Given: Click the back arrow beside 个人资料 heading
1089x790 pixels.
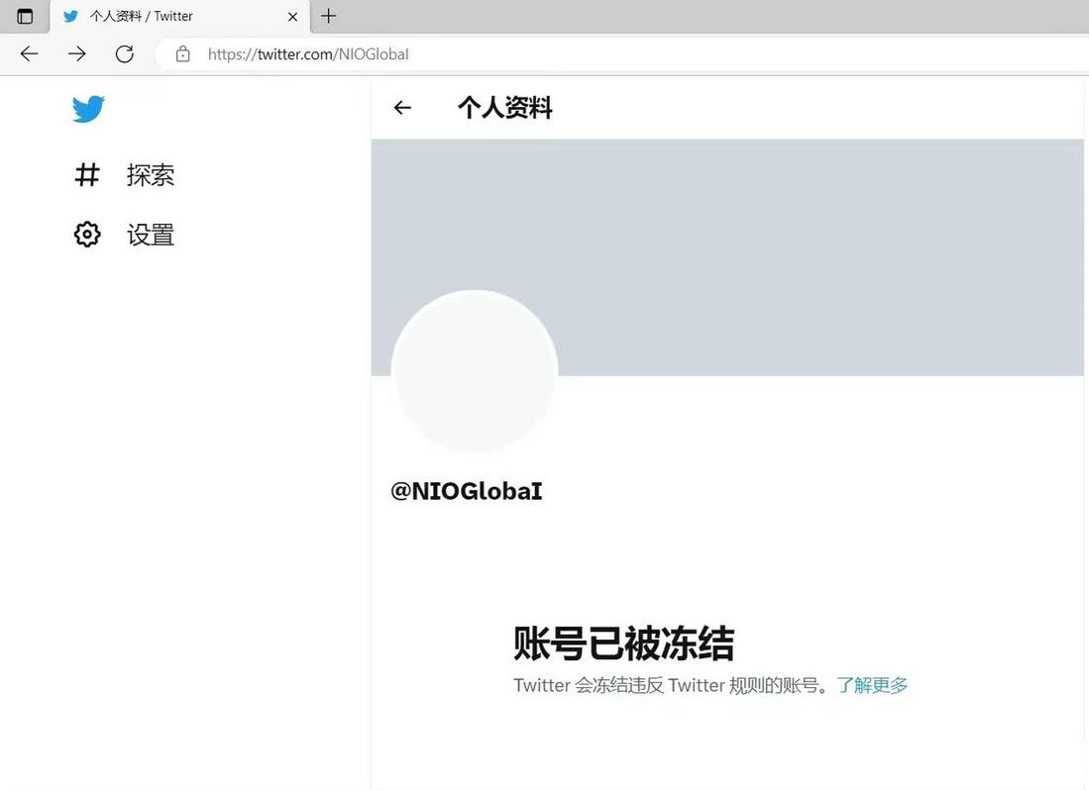Looking at the screenshot, I should tap(402, 108).
